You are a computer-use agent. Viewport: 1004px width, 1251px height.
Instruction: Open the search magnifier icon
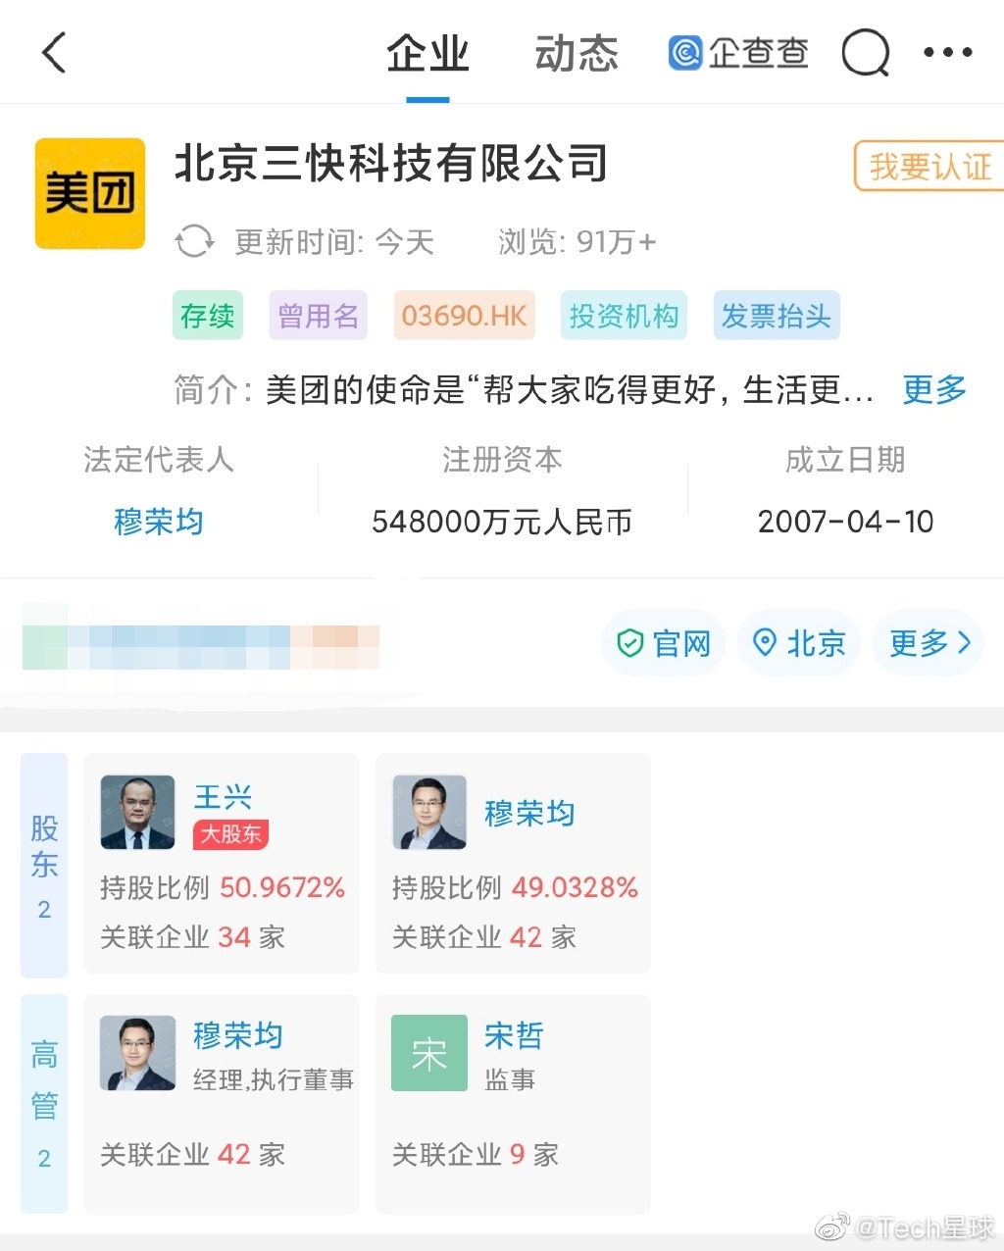point(866,53)
